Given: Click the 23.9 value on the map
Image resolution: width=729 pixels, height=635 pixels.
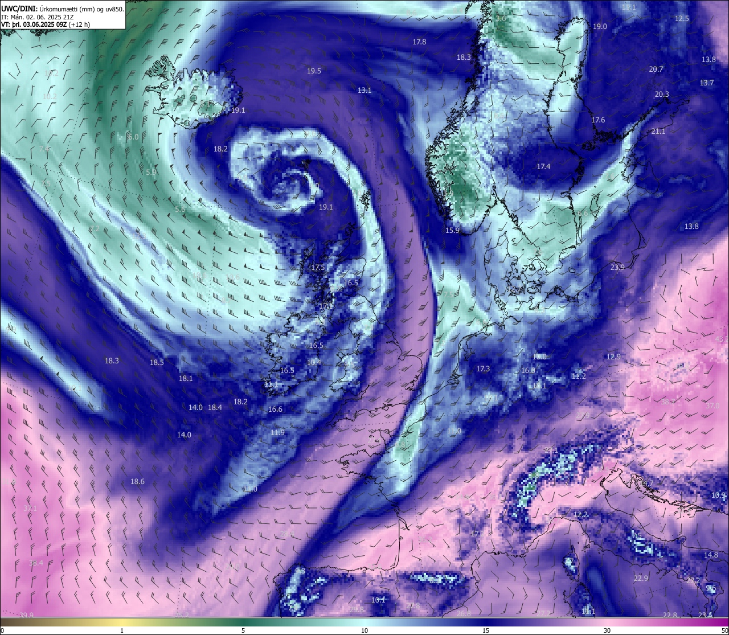Looking at the screenshot, I should 617,268.
